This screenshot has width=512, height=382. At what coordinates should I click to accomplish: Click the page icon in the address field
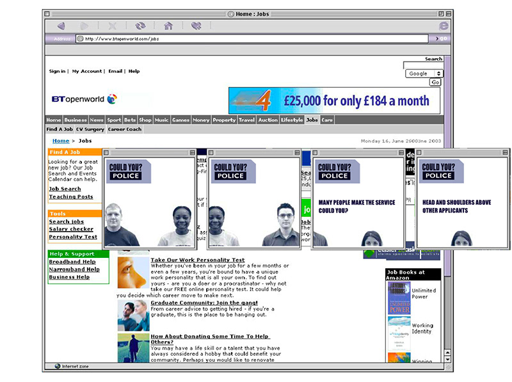point(81,38)
